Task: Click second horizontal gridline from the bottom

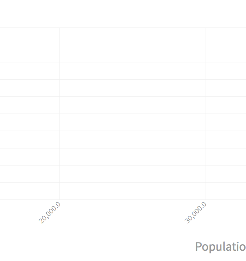Action: [x=123, y=183]
